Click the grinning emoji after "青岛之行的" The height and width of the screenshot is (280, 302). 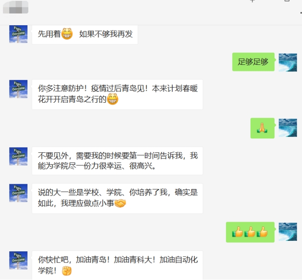click(113, 99)
